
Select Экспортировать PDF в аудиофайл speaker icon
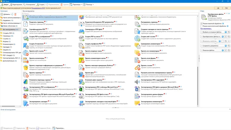(x=137, y=82)
